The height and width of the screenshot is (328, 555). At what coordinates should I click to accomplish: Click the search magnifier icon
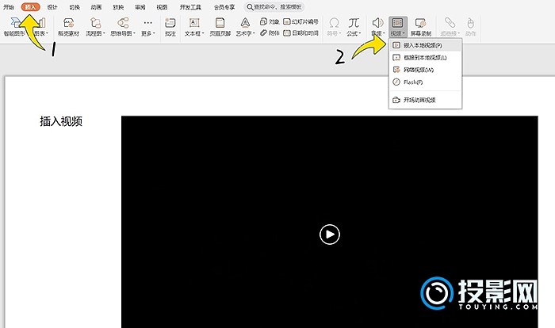250,7
